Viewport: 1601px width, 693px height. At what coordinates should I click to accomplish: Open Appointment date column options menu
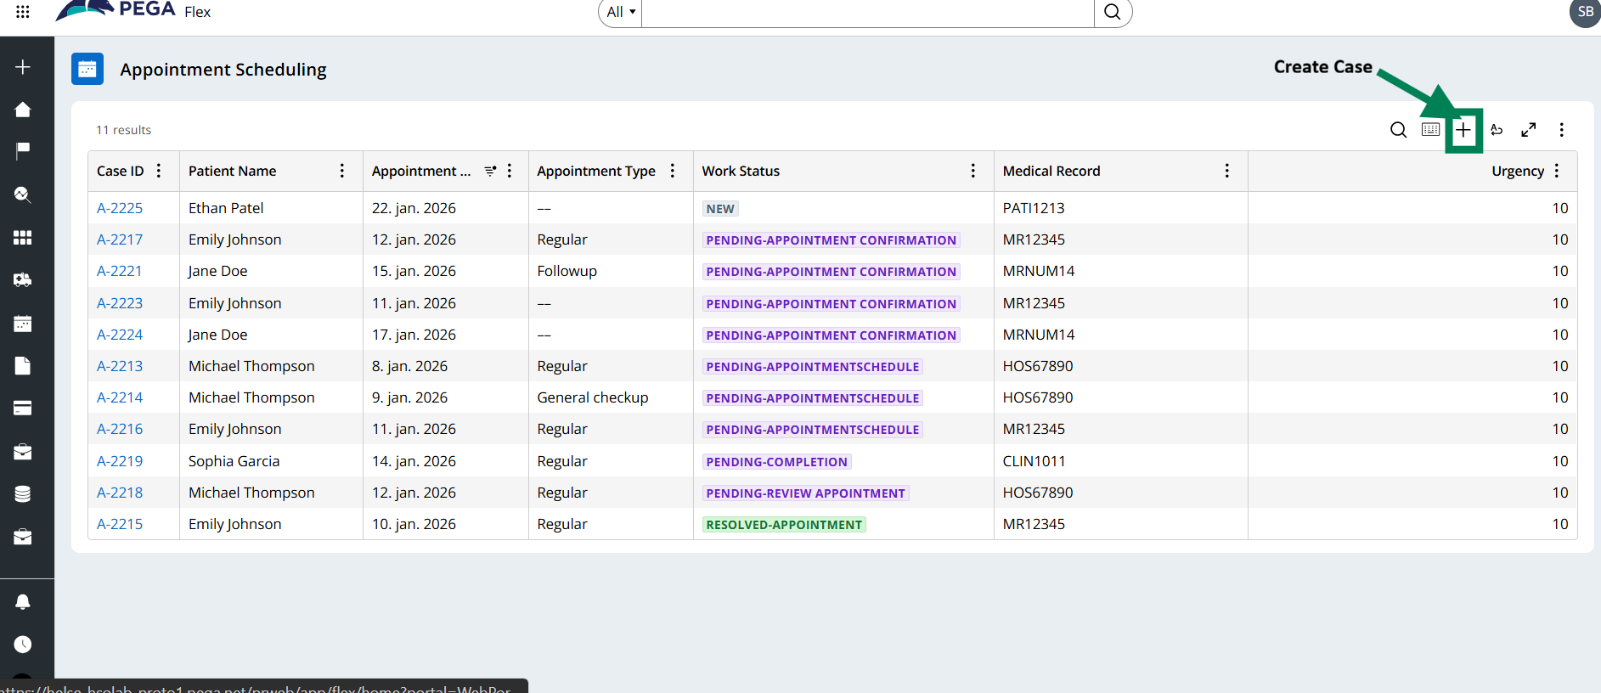click(510, 171)
